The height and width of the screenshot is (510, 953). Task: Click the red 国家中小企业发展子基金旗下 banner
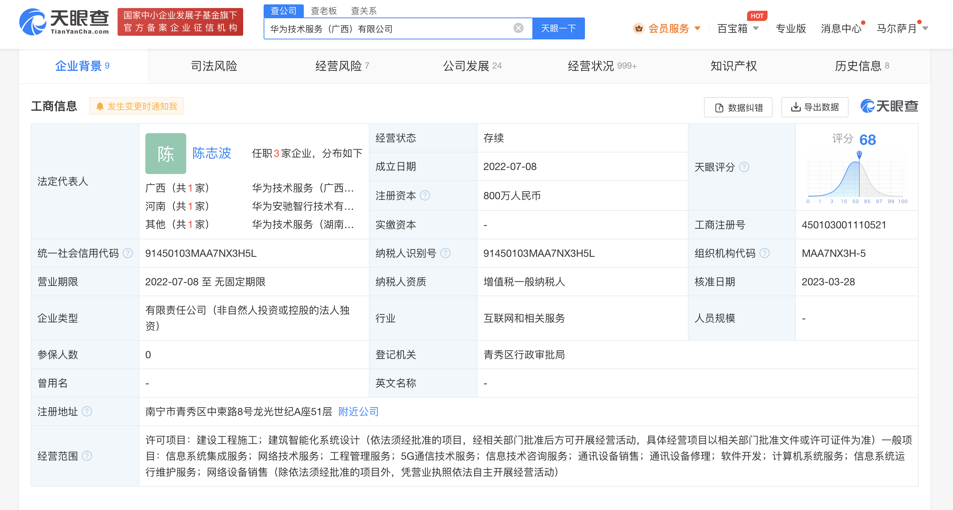tap(180, 22)
